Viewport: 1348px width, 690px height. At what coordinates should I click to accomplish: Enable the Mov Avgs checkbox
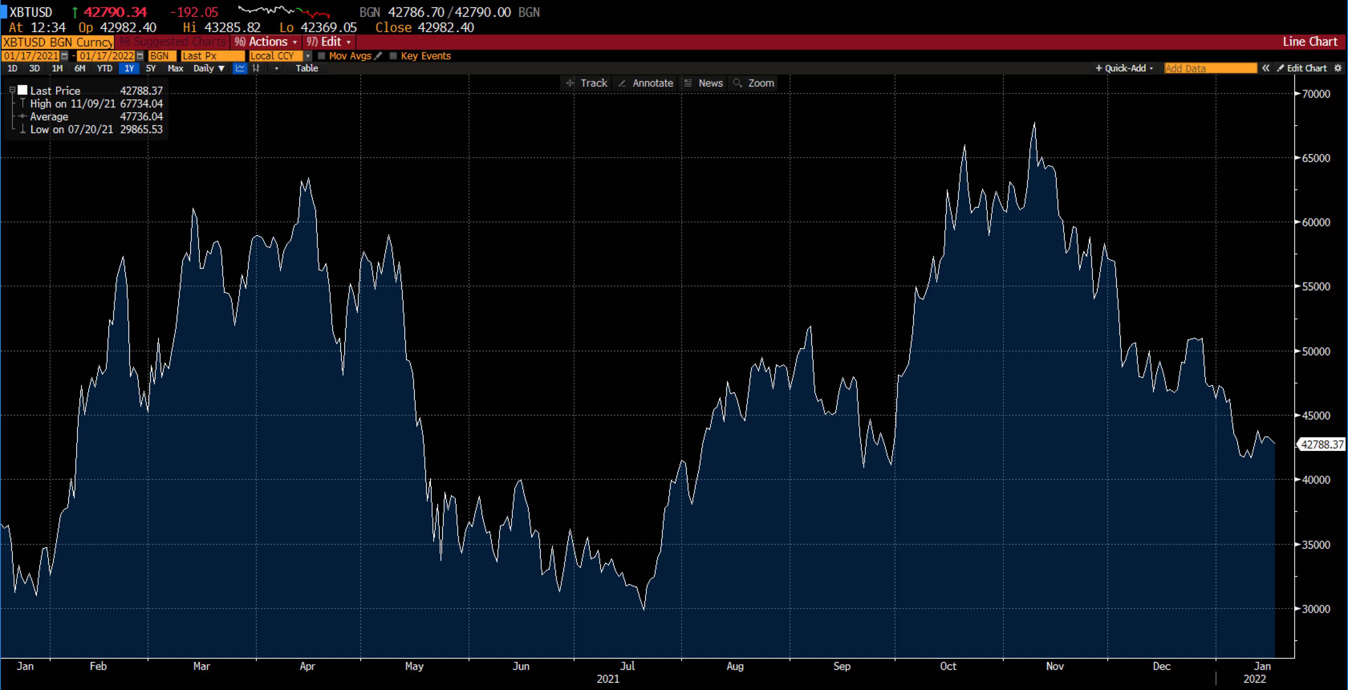[322, 56]
